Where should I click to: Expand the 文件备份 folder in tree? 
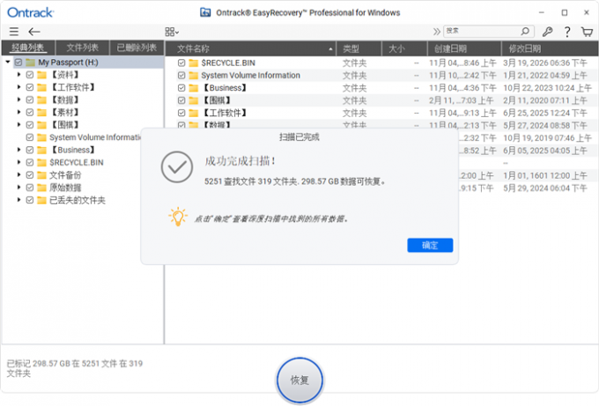coord(18,175)
